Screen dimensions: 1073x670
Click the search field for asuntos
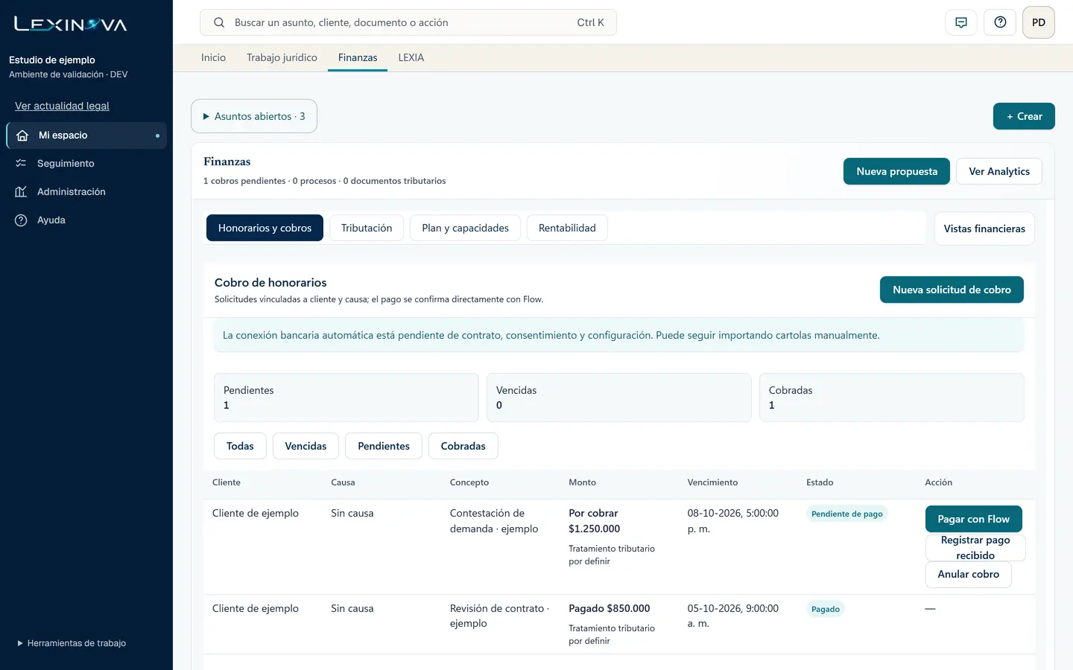click(x=408, y=22)
